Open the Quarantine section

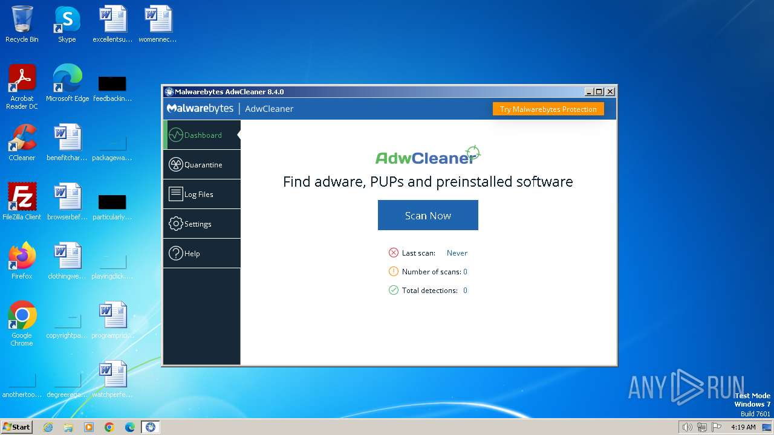201,164
